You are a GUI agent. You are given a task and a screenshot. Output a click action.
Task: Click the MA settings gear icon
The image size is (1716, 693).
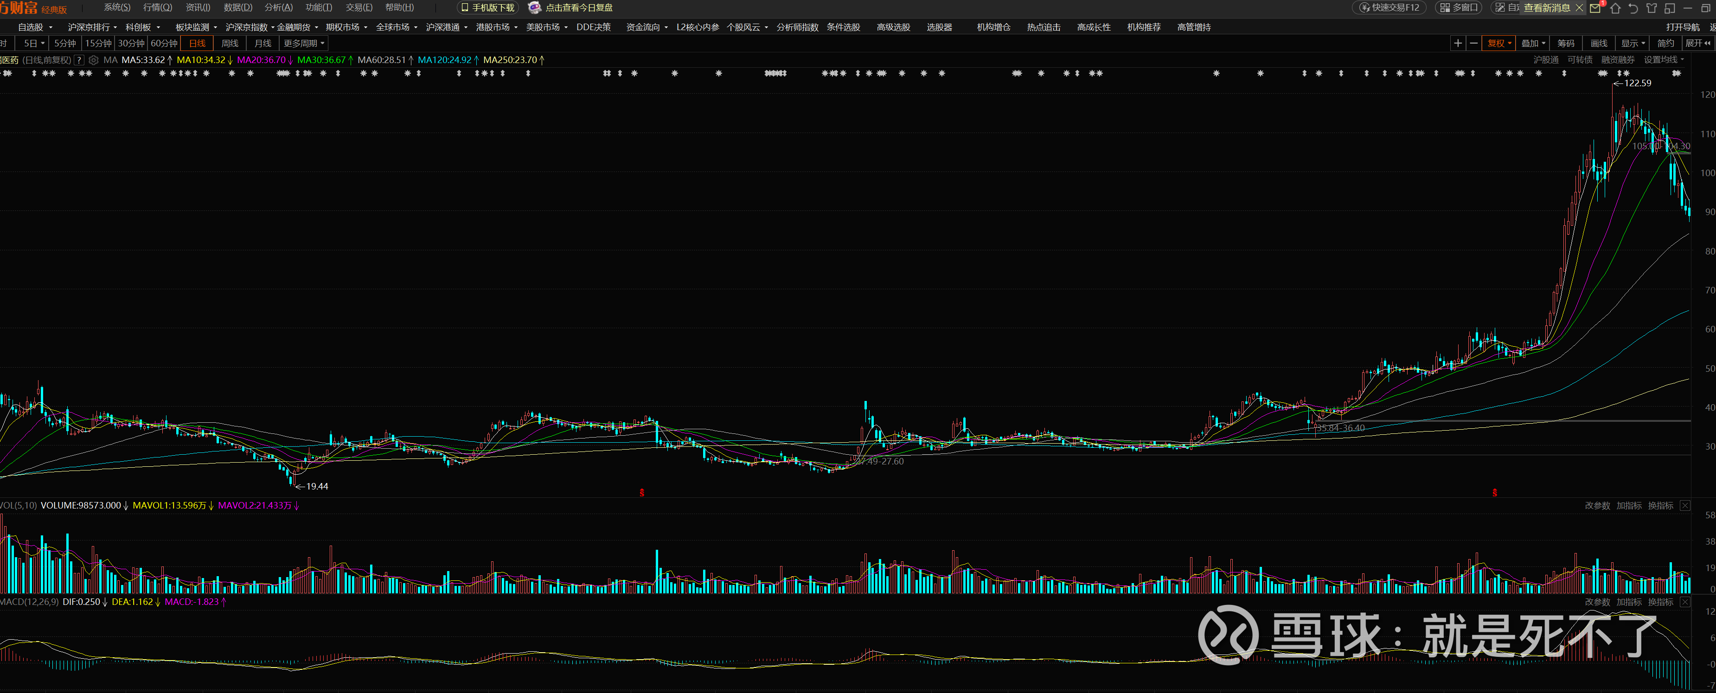pos(94,60)
